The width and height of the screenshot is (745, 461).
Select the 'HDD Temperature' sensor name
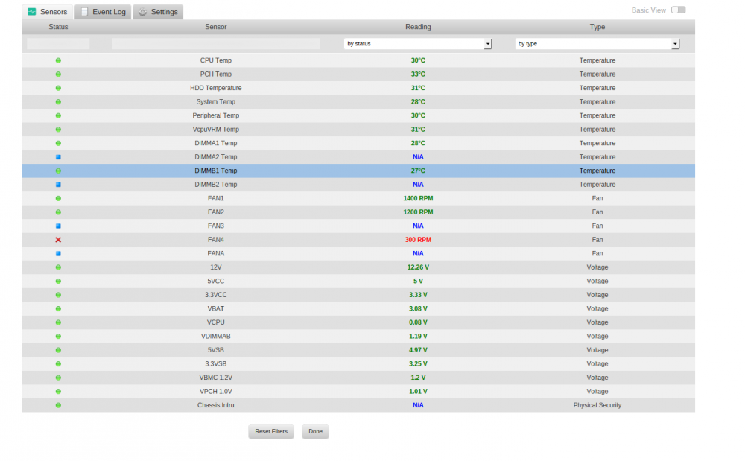coord(216,88)
